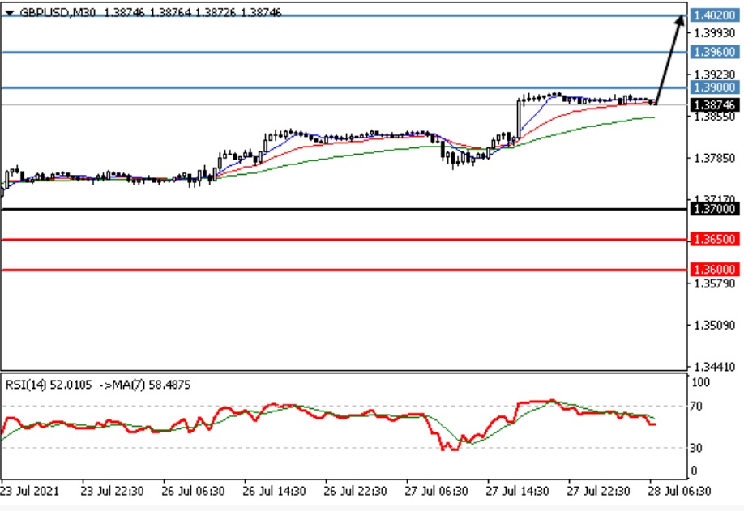Image resolution: width=744 pixels, height=511 pixels.
Task: Select the blue 1.39600 horizontal resistance line
Action: [344, 52]
